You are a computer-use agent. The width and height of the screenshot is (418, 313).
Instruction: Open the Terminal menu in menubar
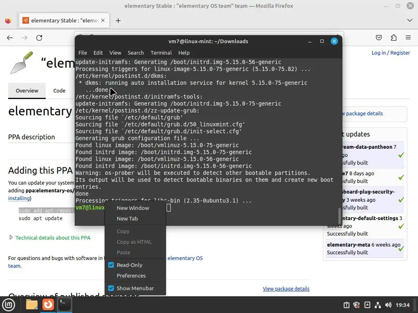point(161,53)
